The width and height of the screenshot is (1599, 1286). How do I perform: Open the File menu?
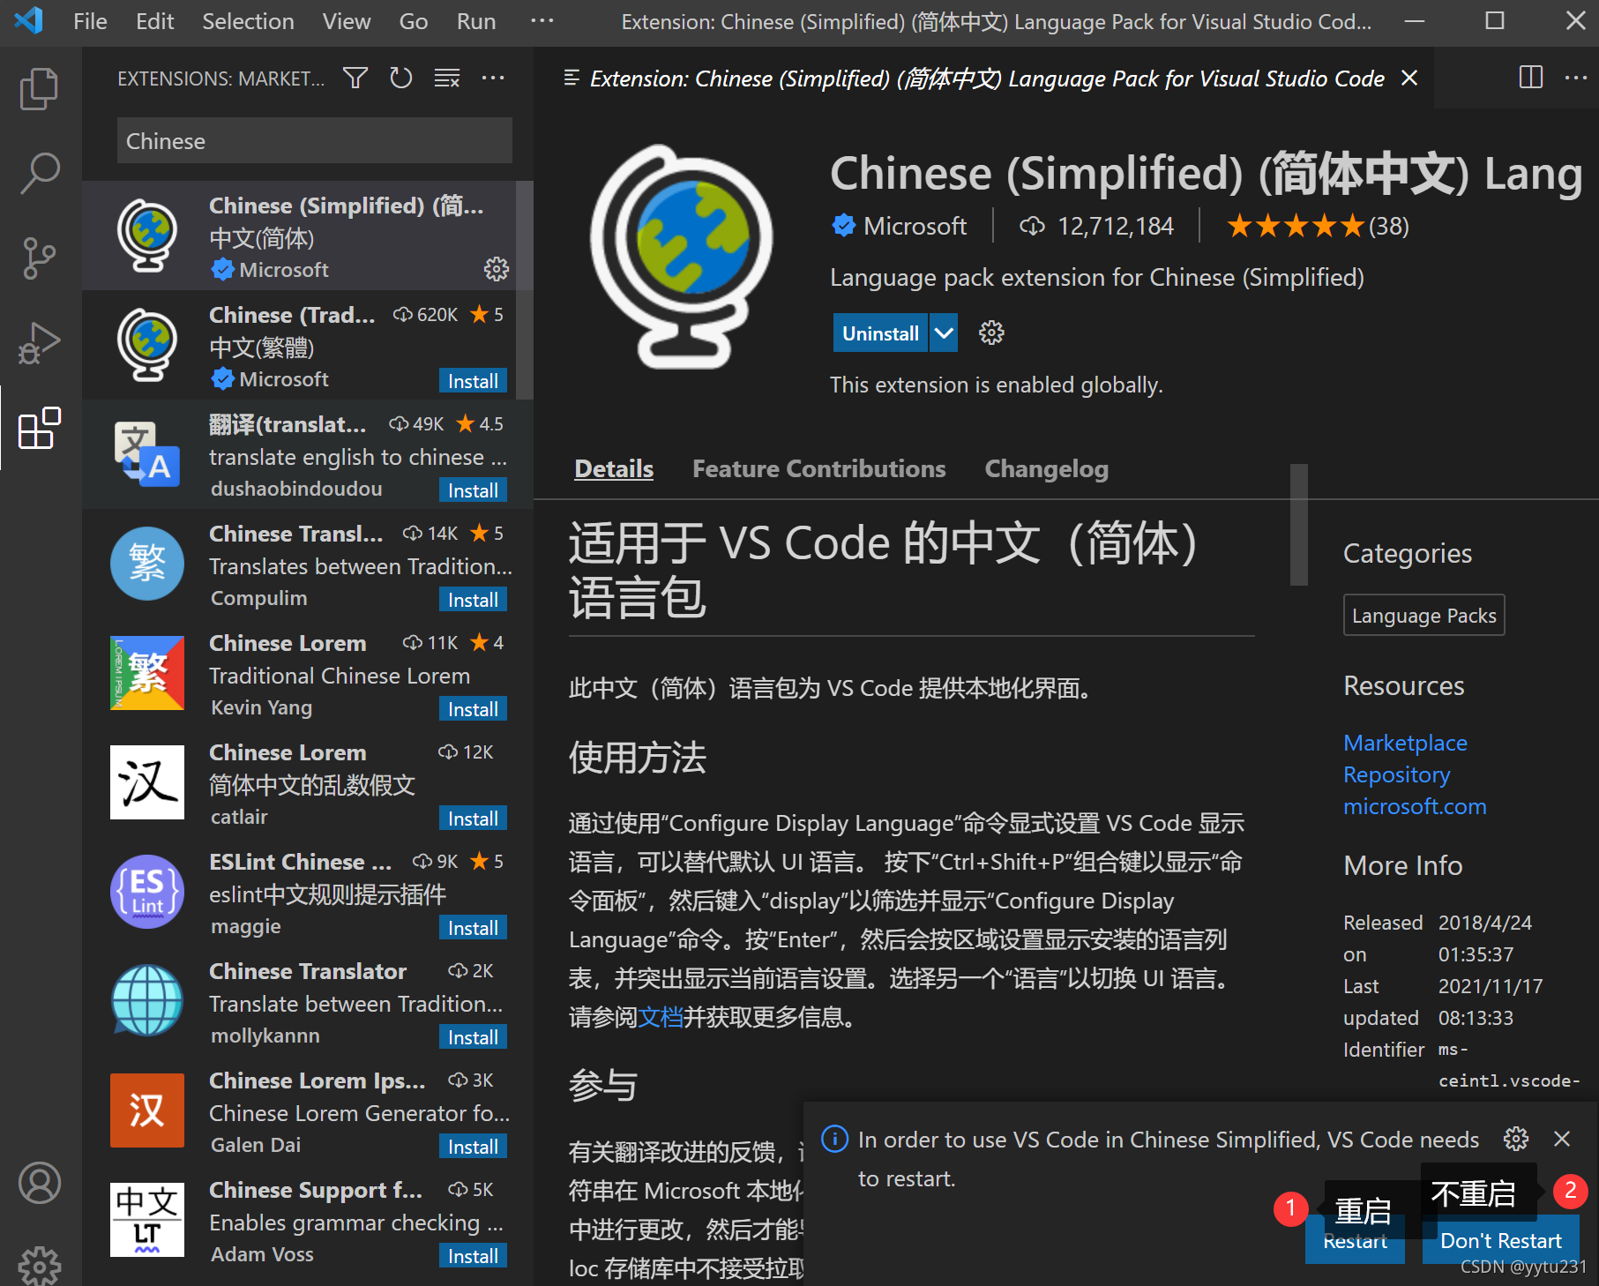click(x=90, y=21)
